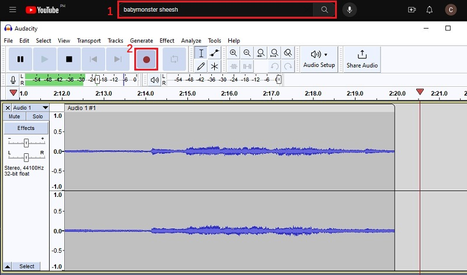Click the red playhead marker near 2:20.0
This screenshot has height=275, width=467.
(x=420, y=91)
